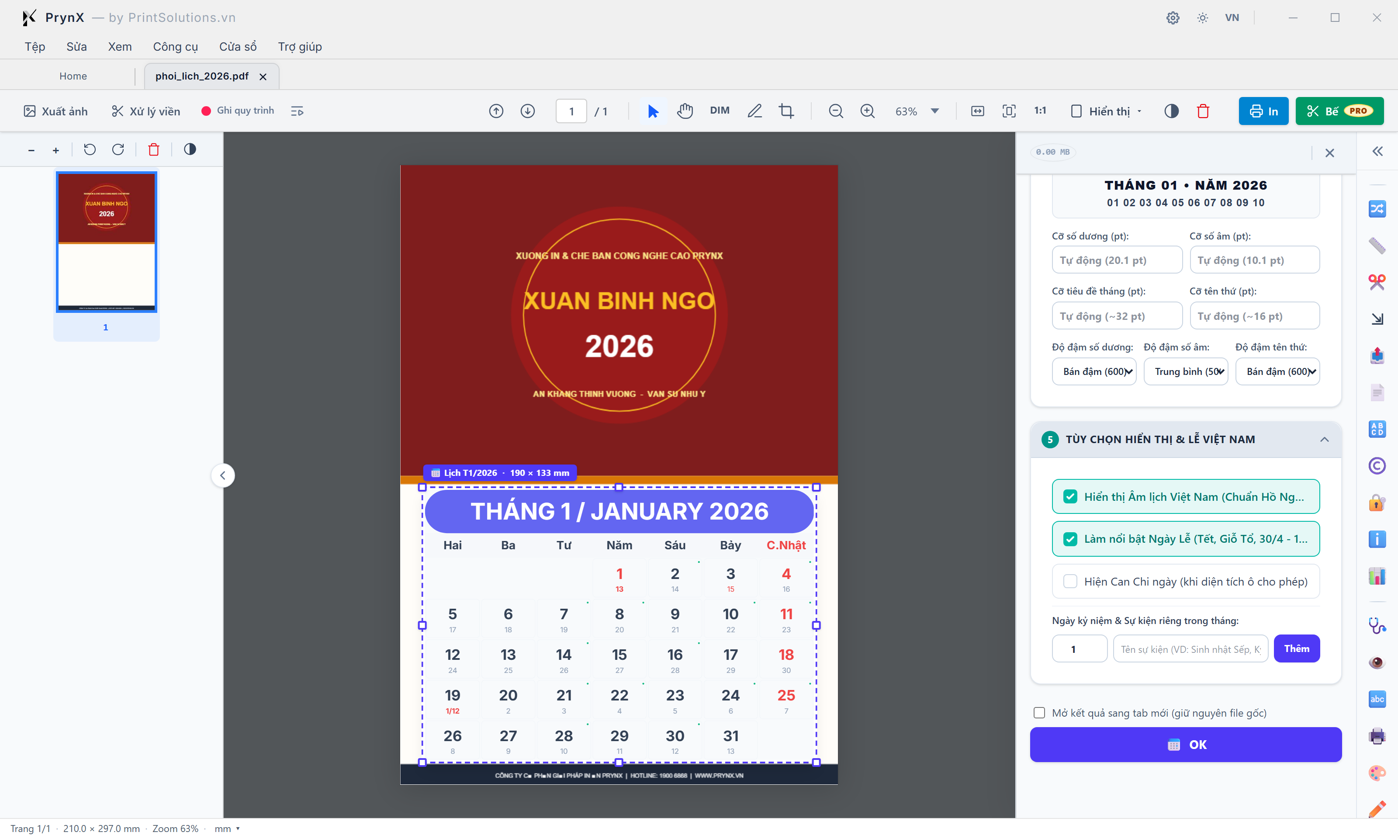Viewport: 1398px width, 839px height.
Task: Go to previous page arrow
Action: click(496, 111)
